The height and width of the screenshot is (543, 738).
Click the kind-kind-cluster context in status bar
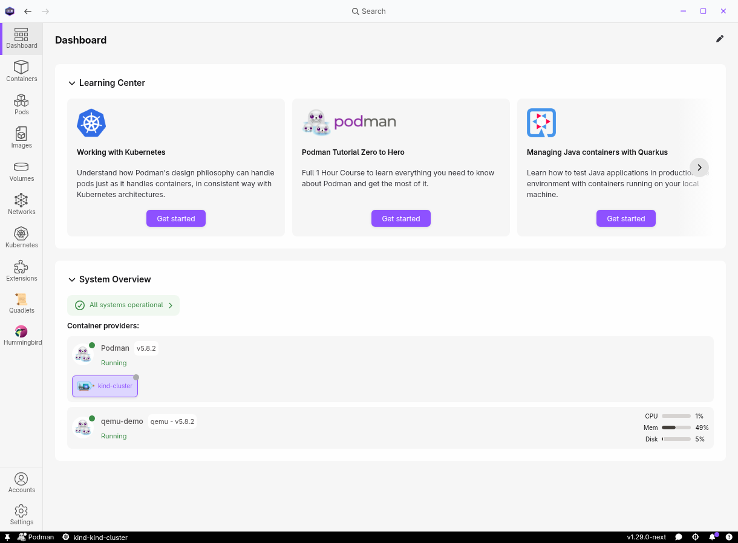click(95, 537)
